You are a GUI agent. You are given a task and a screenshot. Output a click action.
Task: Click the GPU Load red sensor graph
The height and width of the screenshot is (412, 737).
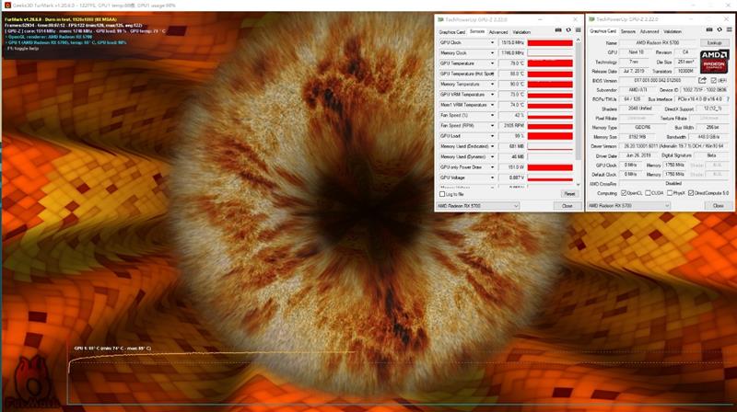tap(549, 137)
